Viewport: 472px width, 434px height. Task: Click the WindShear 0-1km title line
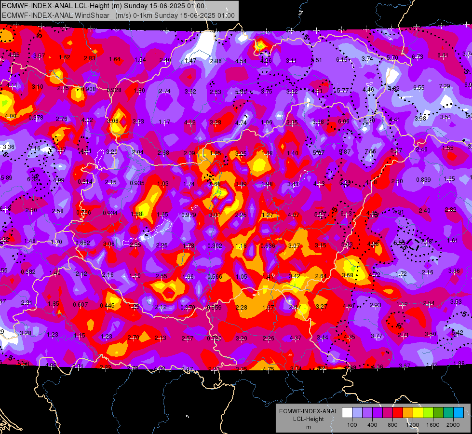point(118,15)
